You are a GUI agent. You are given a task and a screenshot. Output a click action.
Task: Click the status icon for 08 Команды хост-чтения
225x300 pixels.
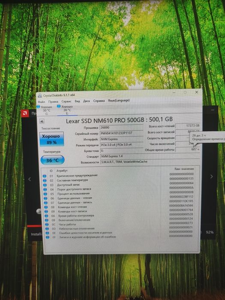[46, 207]
